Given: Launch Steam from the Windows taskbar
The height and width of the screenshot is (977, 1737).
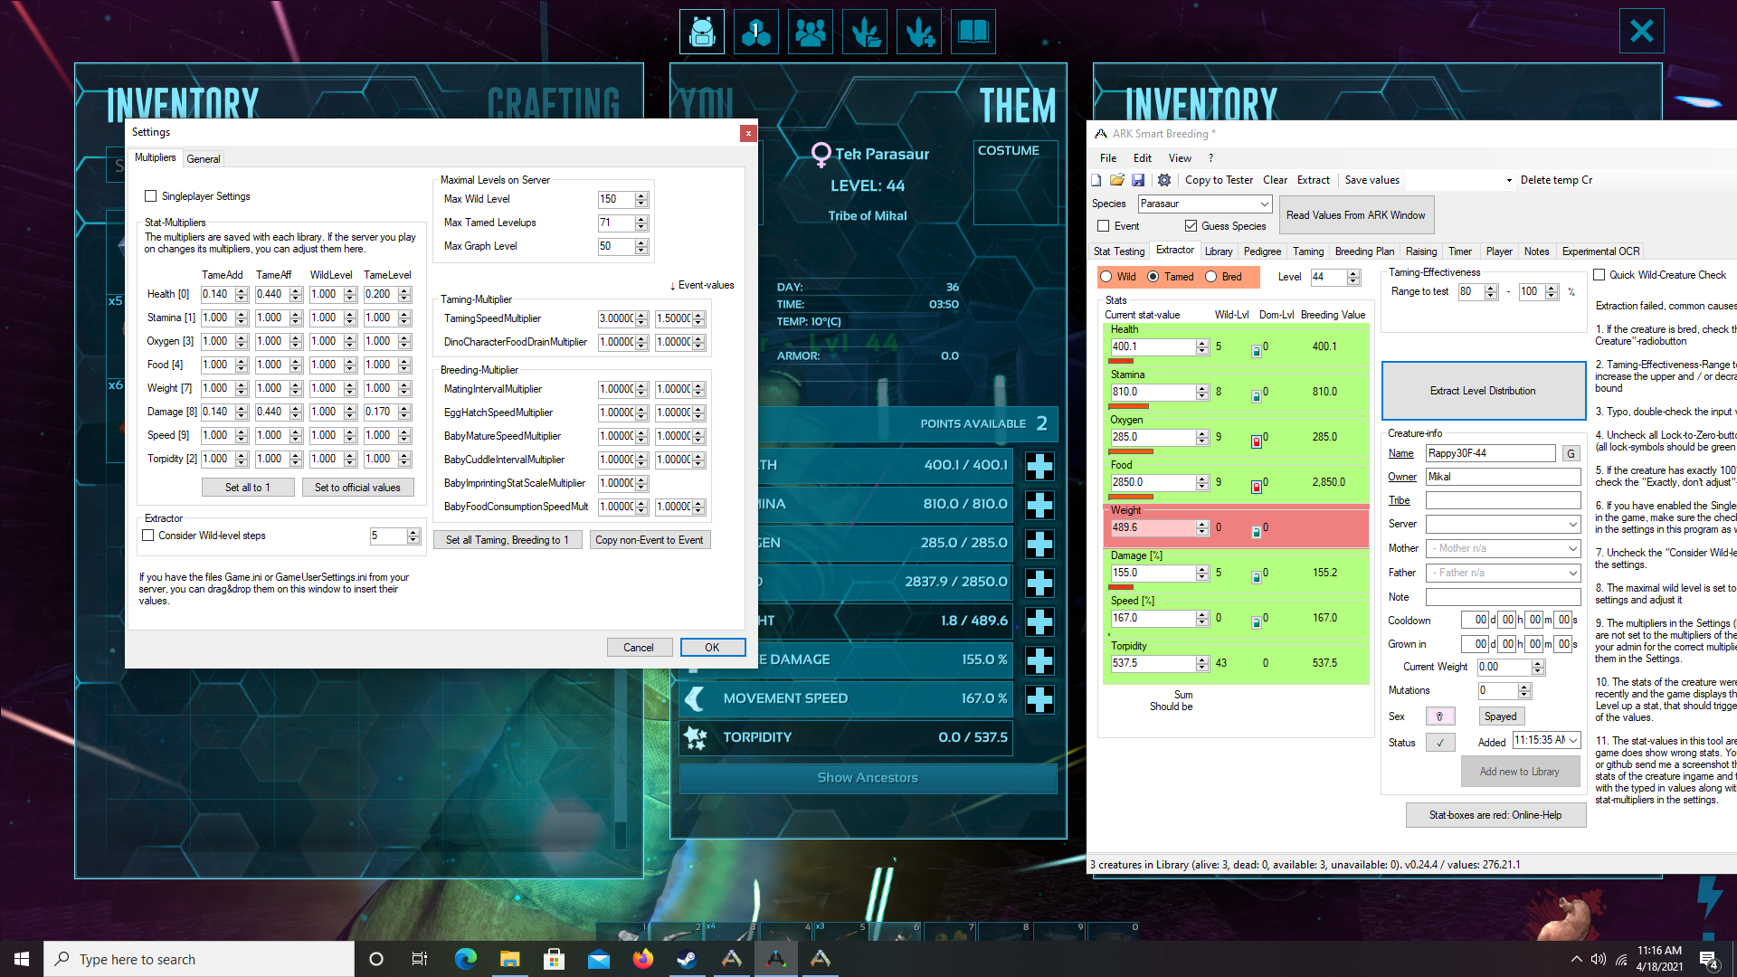Looking at the screenshot, I should pyautogui.click(x=688, y=959).
